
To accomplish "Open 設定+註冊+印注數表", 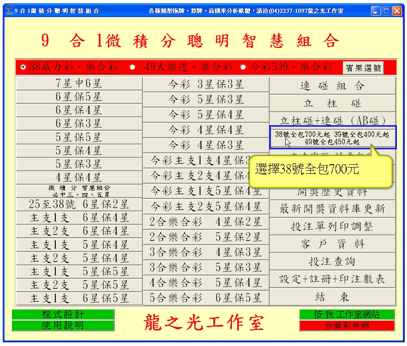I will (x=332, y=279).
